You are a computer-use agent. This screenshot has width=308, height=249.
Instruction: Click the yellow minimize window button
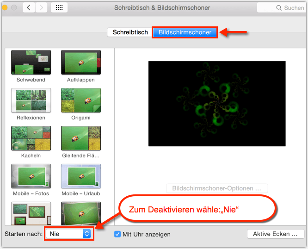click(x=5, y=8)
